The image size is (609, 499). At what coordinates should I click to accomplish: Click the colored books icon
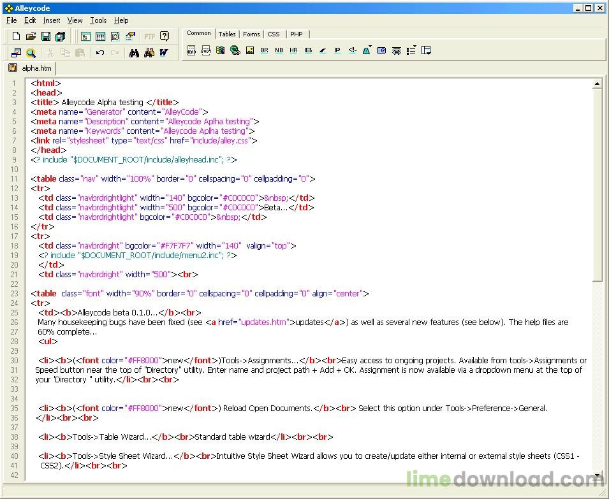point(220,50)
